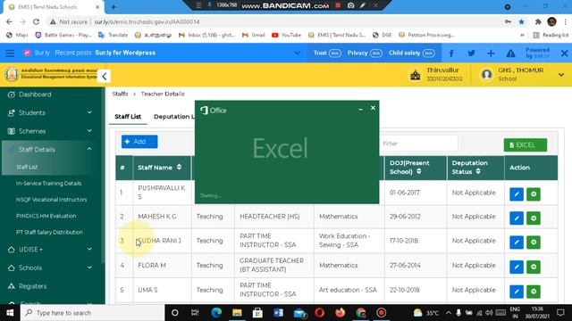Open File Explorer from the taskbar
Screen dimensions: 572x321
(237, 313)
